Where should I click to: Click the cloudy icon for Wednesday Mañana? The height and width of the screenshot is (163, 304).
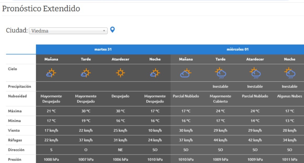(x=186, y=73)
